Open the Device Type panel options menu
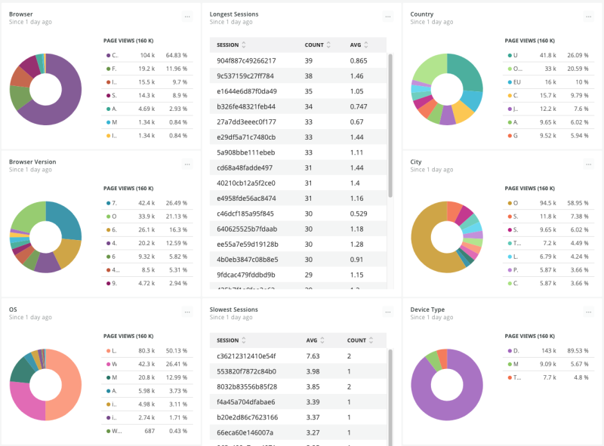The width and height of the screenshot is (604, 446). [589, 312]
